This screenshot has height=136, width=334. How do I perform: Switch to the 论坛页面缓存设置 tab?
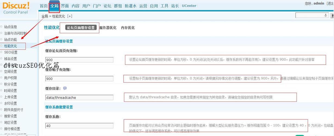click(81, 27)
